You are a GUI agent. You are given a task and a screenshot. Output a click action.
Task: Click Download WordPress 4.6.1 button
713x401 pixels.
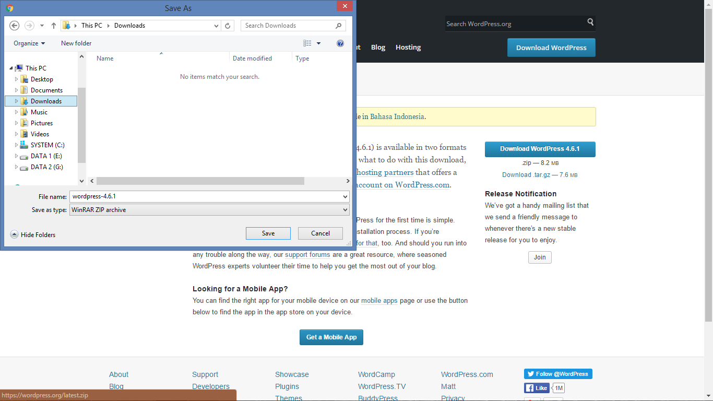(x=540, y=149)
